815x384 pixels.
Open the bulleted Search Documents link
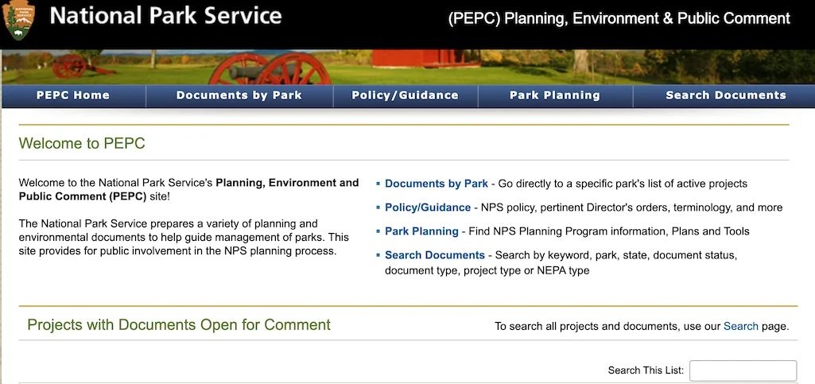pos(434,255)
